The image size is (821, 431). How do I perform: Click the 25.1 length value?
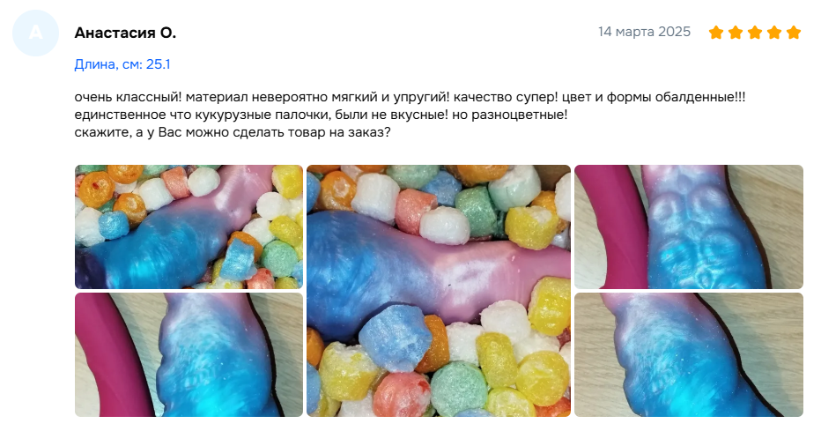point(159,64)
